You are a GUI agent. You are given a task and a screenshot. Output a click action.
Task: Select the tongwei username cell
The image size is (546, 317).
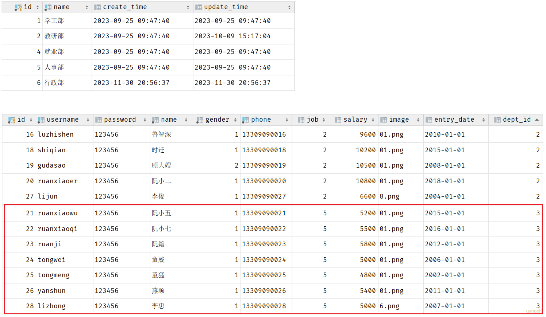(64, 260)
